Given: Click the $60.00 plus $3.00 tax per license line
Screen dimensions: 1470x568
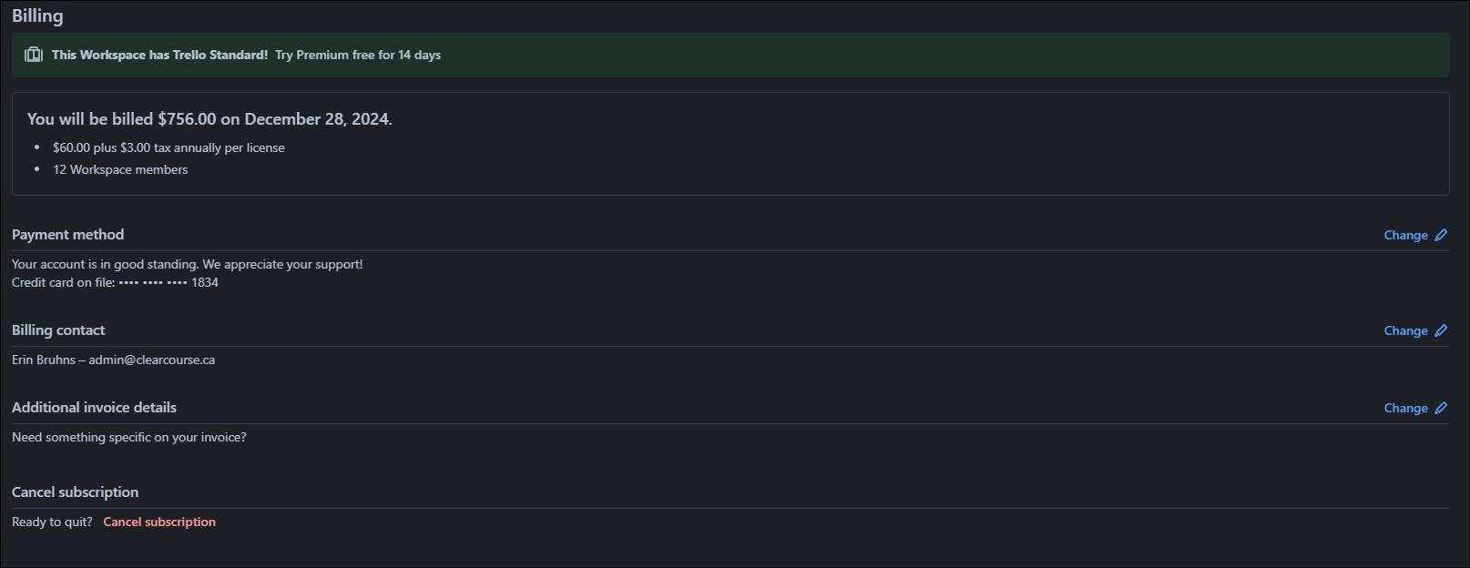Looking at the screenshot, I should click(168, 147).
